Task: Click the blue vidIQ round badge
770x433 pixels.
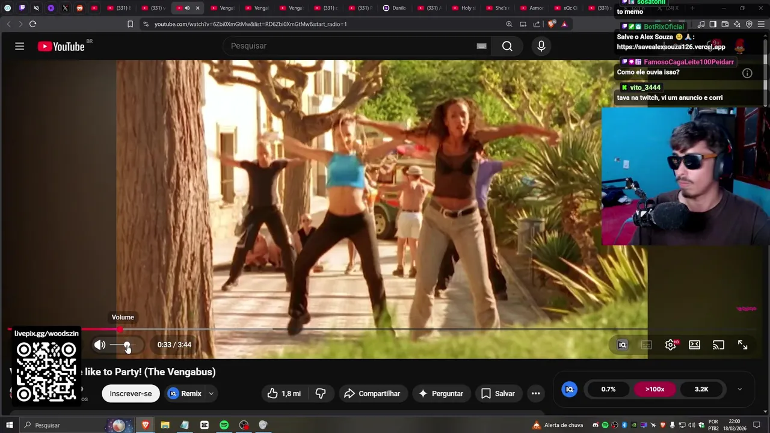Action: [570, 389]
